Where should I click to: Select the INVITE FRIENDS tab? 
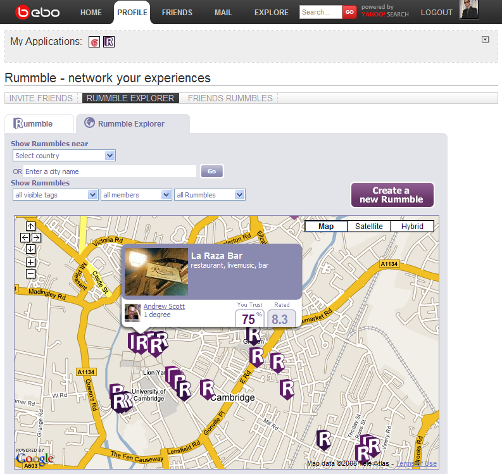pyautogui.click(x=41, y=98)
